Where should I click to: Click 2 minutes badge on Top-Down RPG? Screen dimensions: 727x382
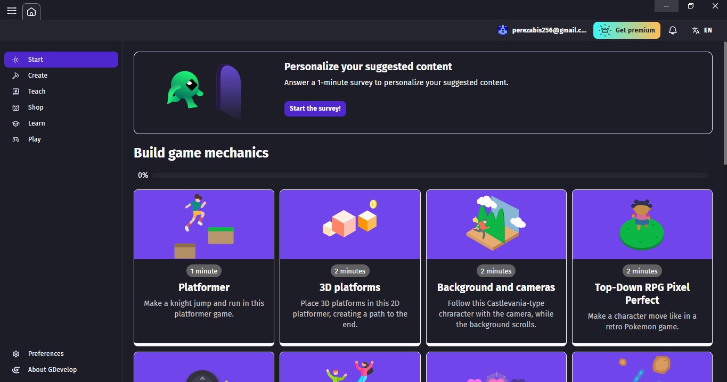(x=642, y=271)
